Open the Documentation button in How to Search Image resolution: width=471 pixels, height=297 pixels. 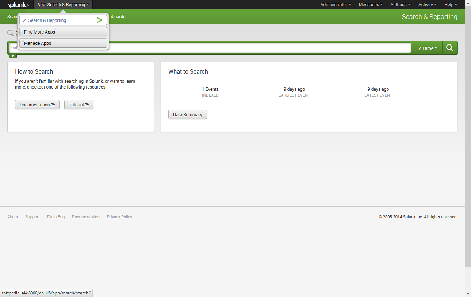click(37, 105)
